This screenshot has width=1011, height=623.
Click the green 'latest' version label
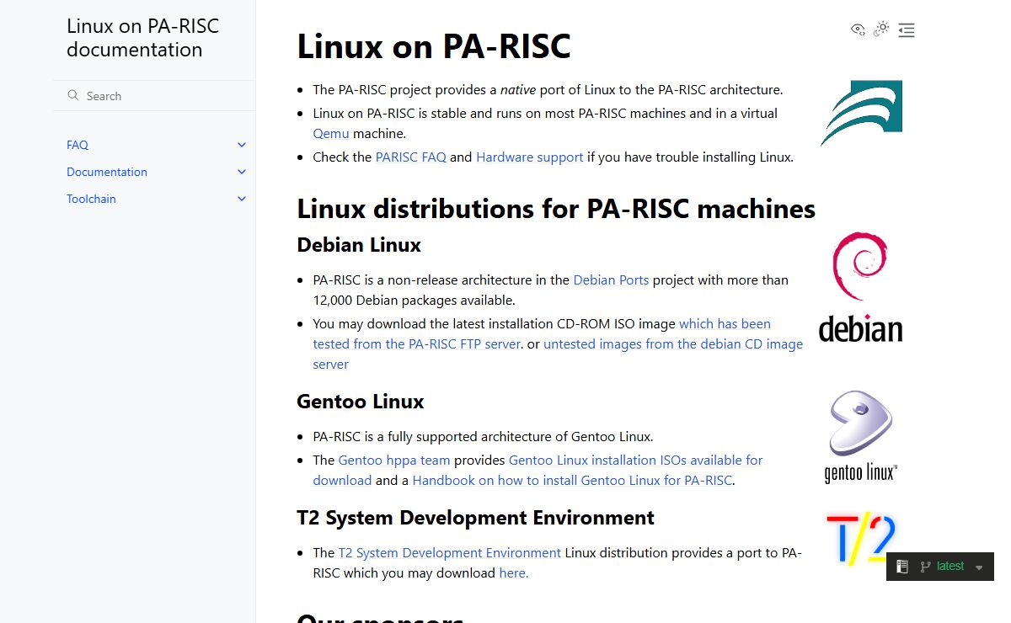950,567
